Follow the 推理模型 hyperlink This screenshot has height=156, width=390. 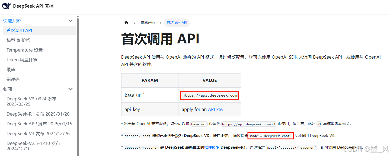(212, 147)
